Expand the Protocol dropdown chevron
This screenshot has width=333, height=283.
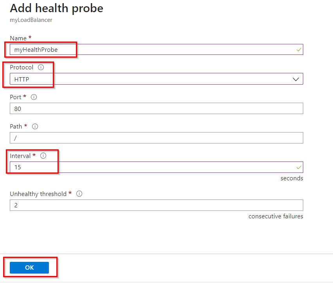coord(296,79)
